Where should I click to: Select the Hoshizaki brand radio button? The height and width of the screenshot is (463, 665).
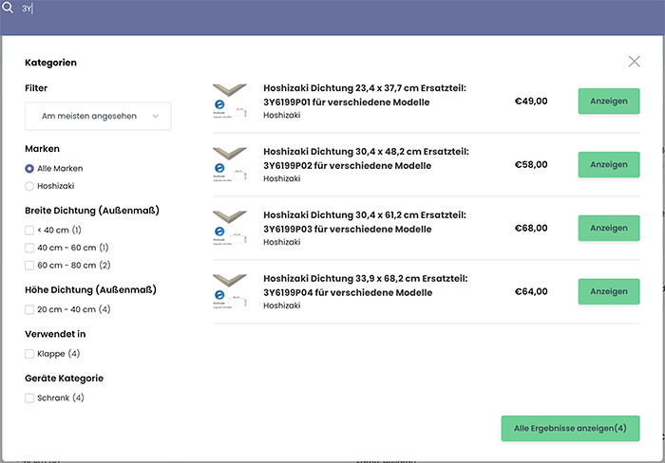coord(29,186)
